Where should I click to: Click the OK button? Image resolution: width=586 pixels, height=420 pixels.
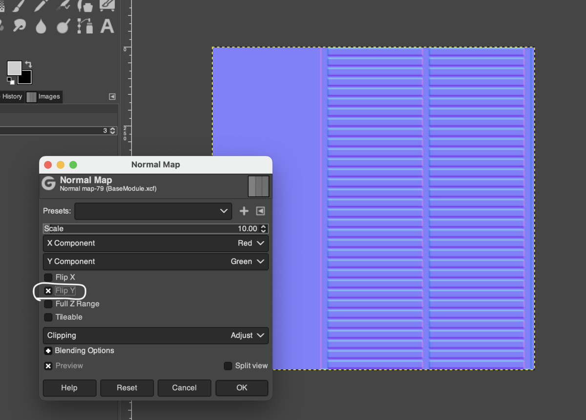coord(241,388)
